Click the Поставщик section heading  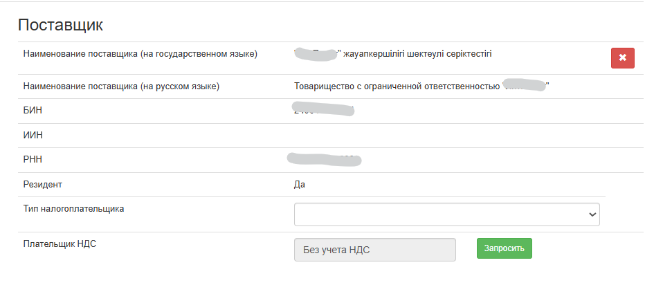(x=60, y=25)
